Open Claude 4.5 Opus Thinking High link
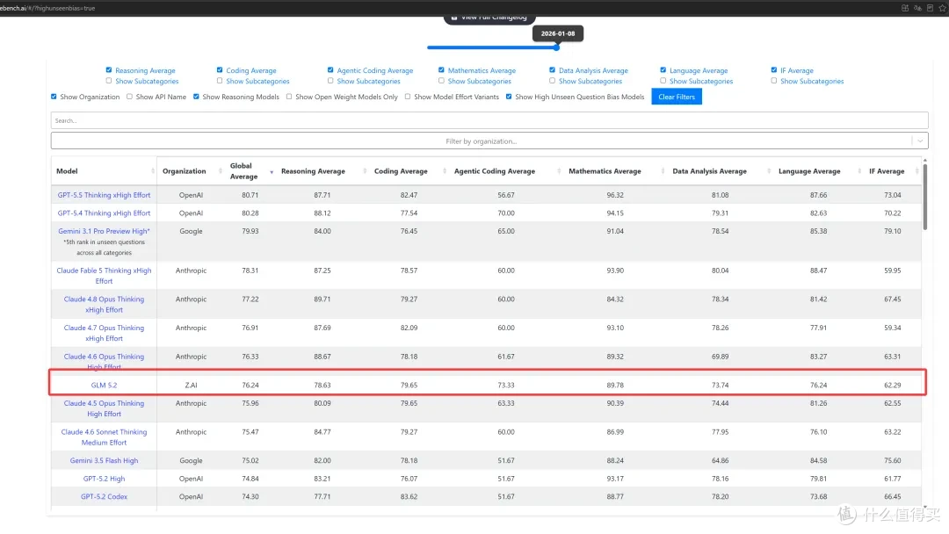The width and height of the screenshot is (949, 534). (x=104, y=408)
